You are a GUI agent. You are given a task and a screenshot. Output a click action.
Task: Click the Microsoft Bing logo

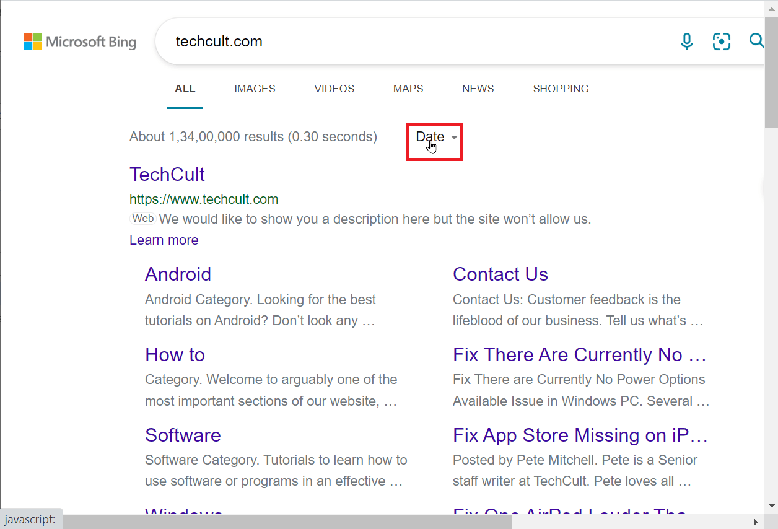tap(80, 42)
